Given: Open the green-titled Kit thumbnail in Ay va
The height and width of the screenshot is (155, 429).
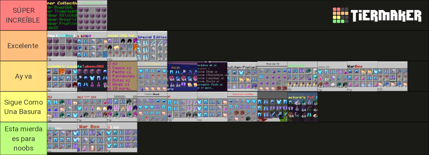Looking at the screenshot, I should click(303, 76).
